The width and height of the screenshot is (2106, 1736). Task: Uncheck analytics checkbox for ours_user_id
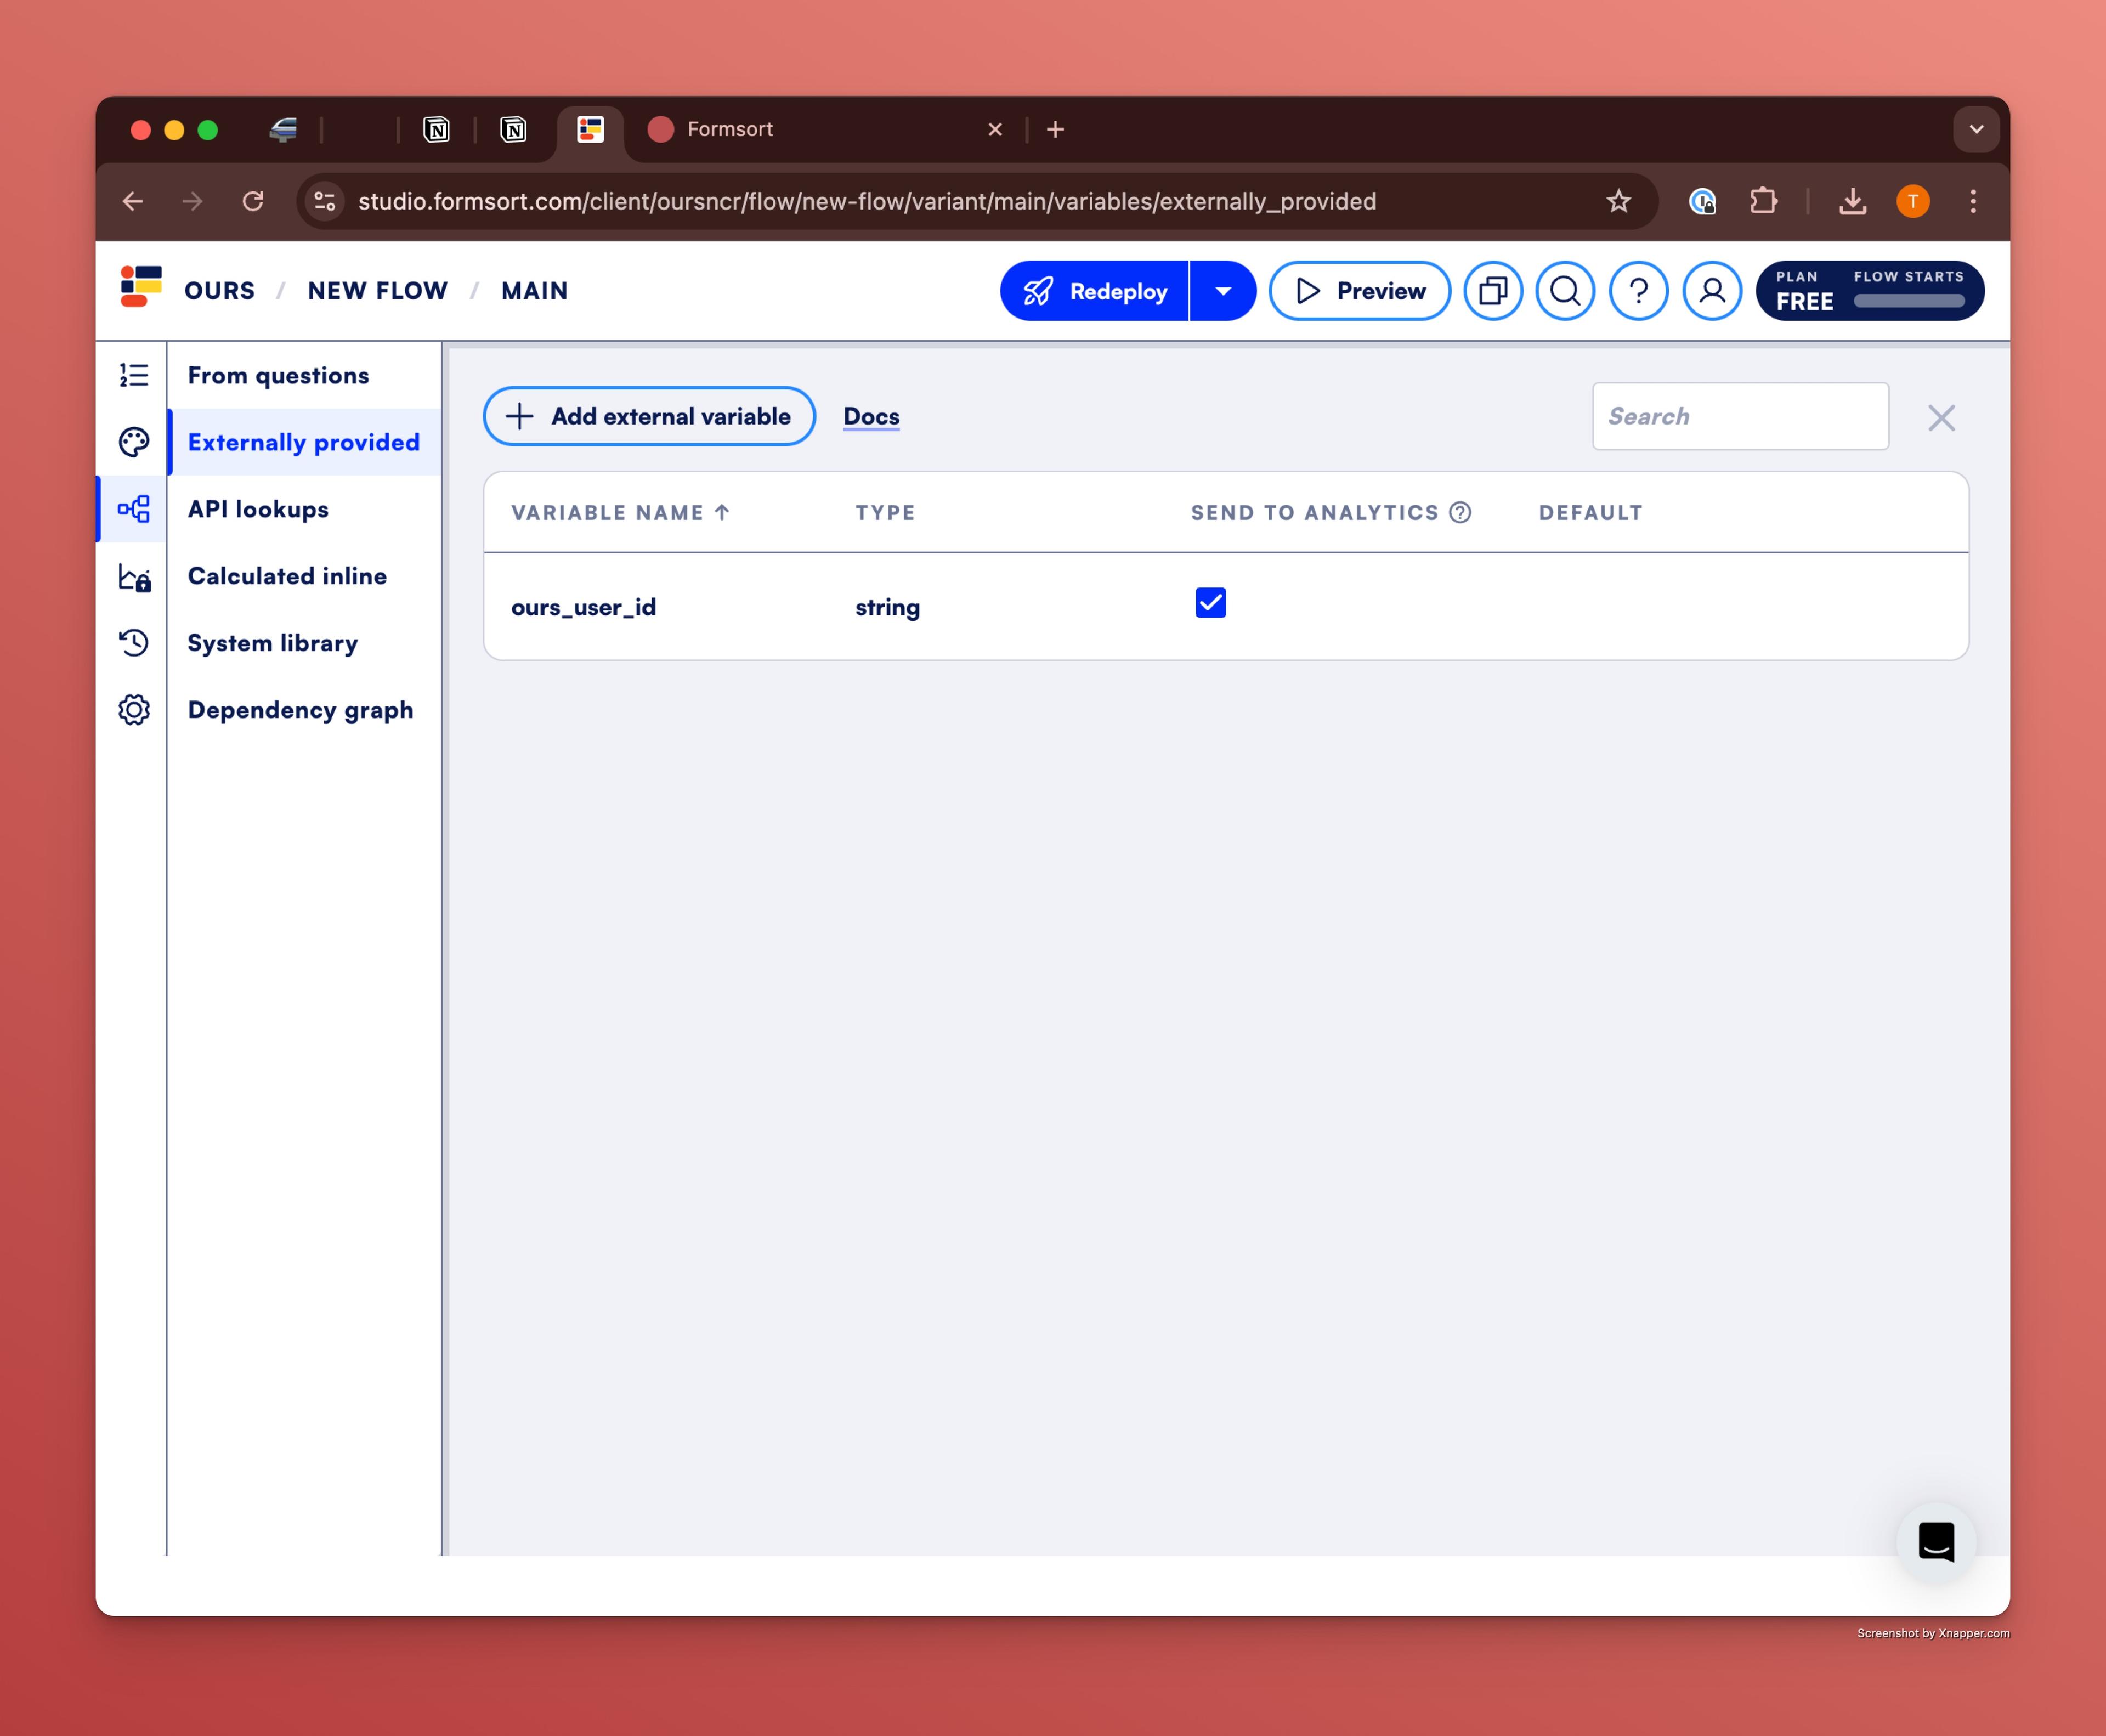1210,603
